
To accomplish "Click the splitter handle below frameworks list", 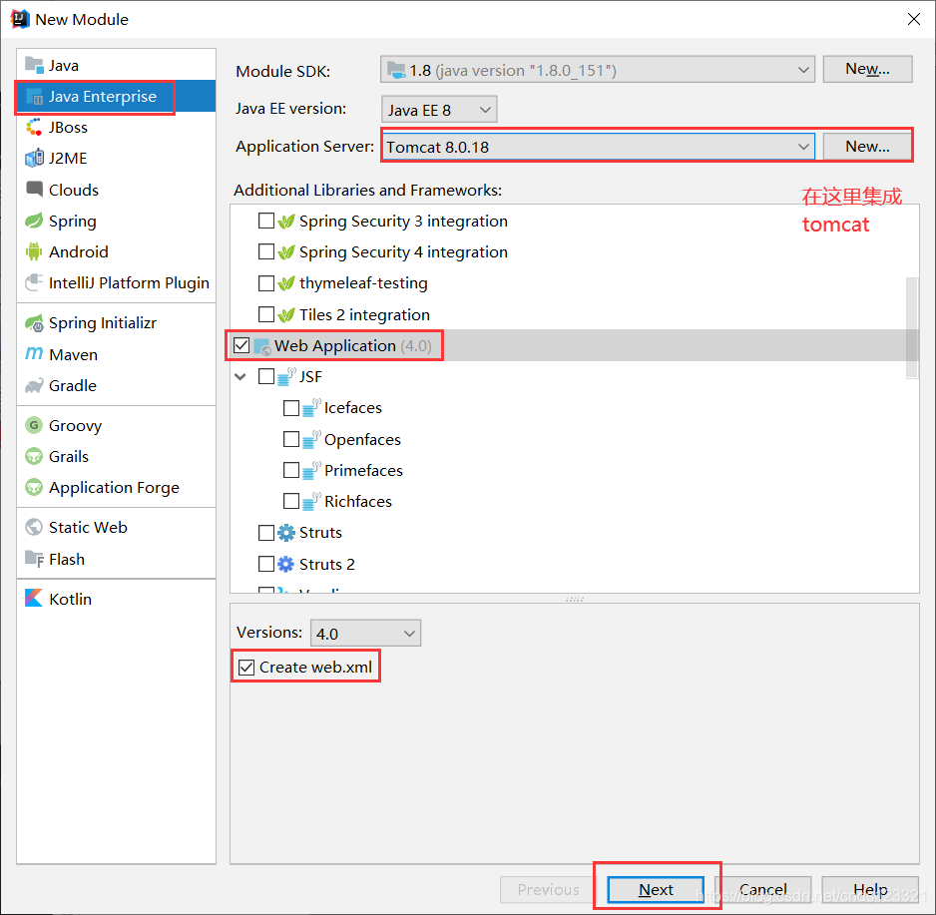I will (574, 599).
